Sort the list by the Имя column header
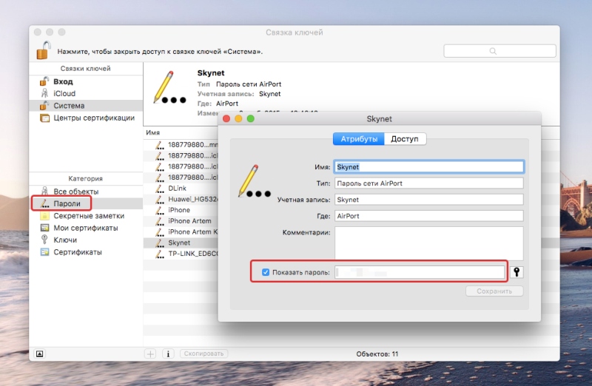The height and width of the screenshot is (386, 592). (x=153, y=132)
